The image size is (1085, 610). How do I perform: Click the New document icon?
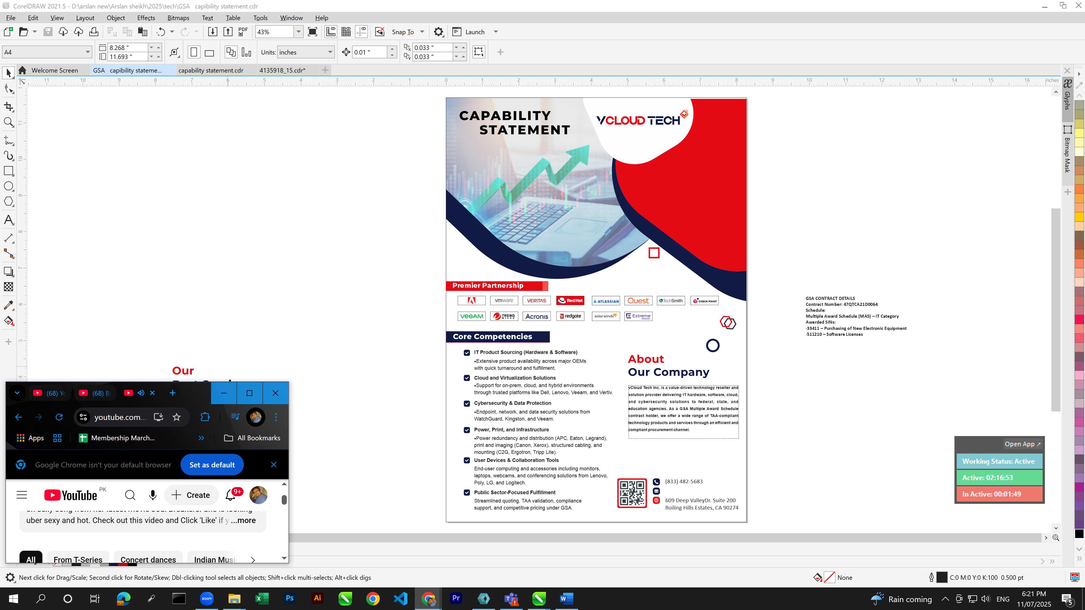pos(8,32)
